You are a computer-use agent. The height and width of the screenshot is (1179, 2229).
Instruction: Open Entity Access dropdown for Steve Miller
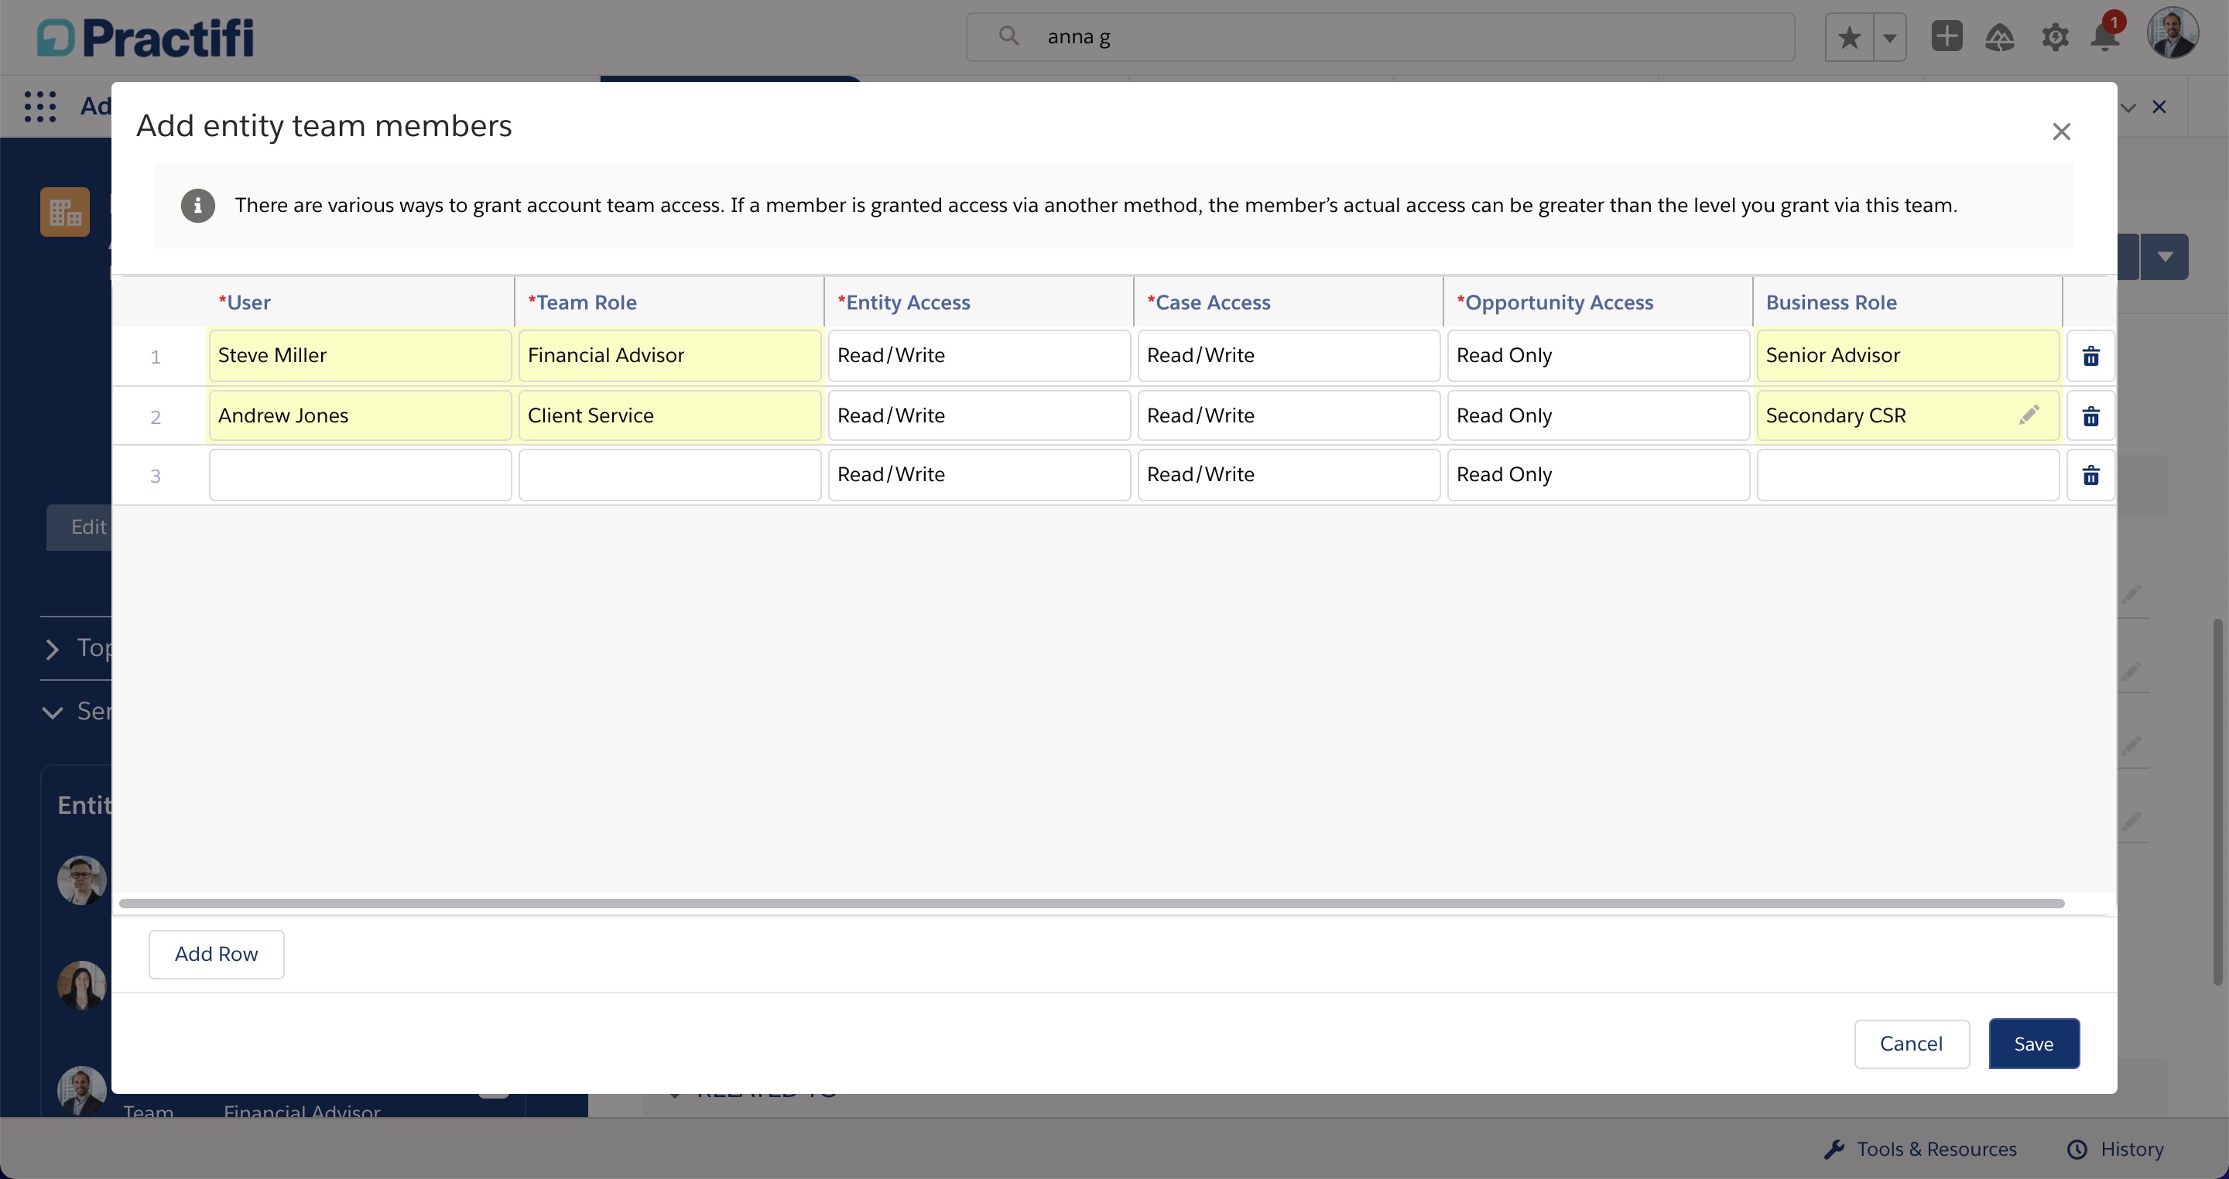point(978,356)
